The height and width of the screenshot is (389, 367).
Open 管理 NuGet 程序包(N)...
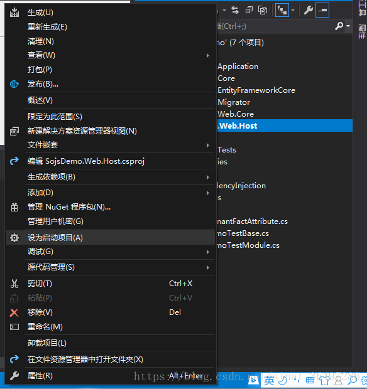111,207
